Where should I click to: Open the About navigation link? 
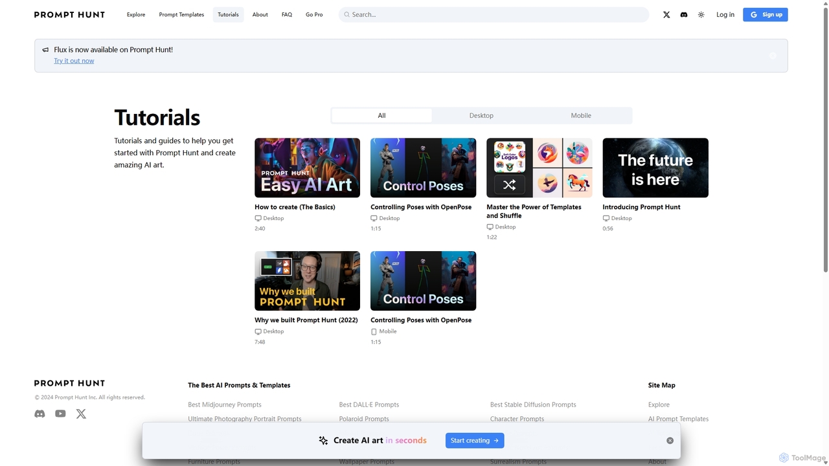(260, 14)
